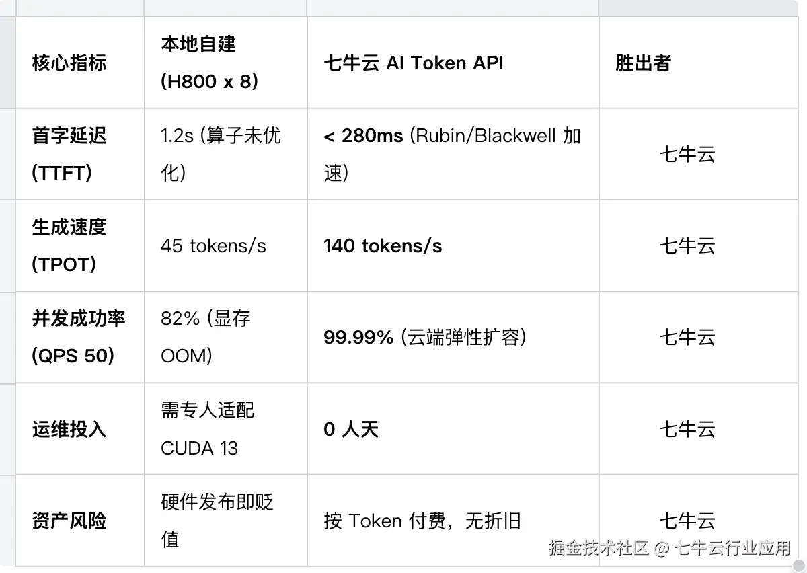Select the 0 人天 cell
The width and height of the screenshot is (807, 573).
pos(351,429)
